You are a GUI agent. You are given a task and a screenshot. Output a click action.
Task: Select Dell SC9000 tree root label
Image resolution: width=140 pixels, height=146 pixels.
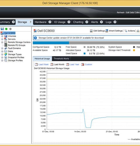click(x=10, y=33)
